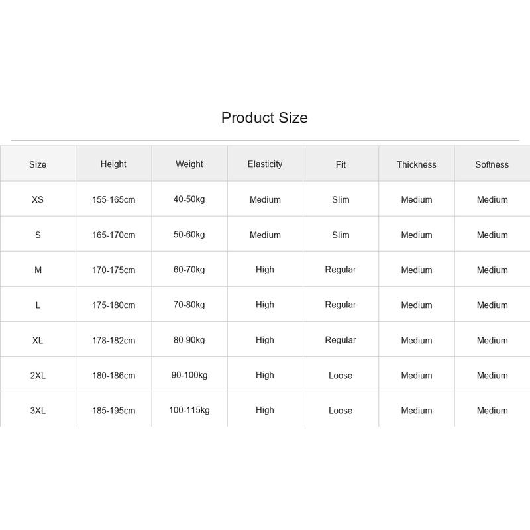The image size is (530, 530).
Task: Click the 100-115kg weight cell
Action: click(189, 410)
